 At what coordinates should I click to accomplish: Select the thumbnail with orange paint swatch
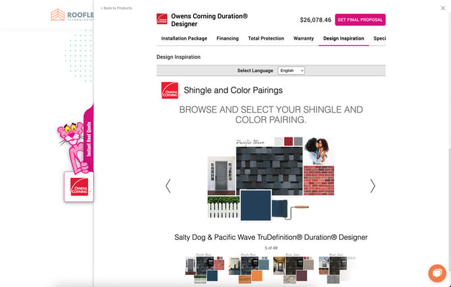[x=249, y=268]
